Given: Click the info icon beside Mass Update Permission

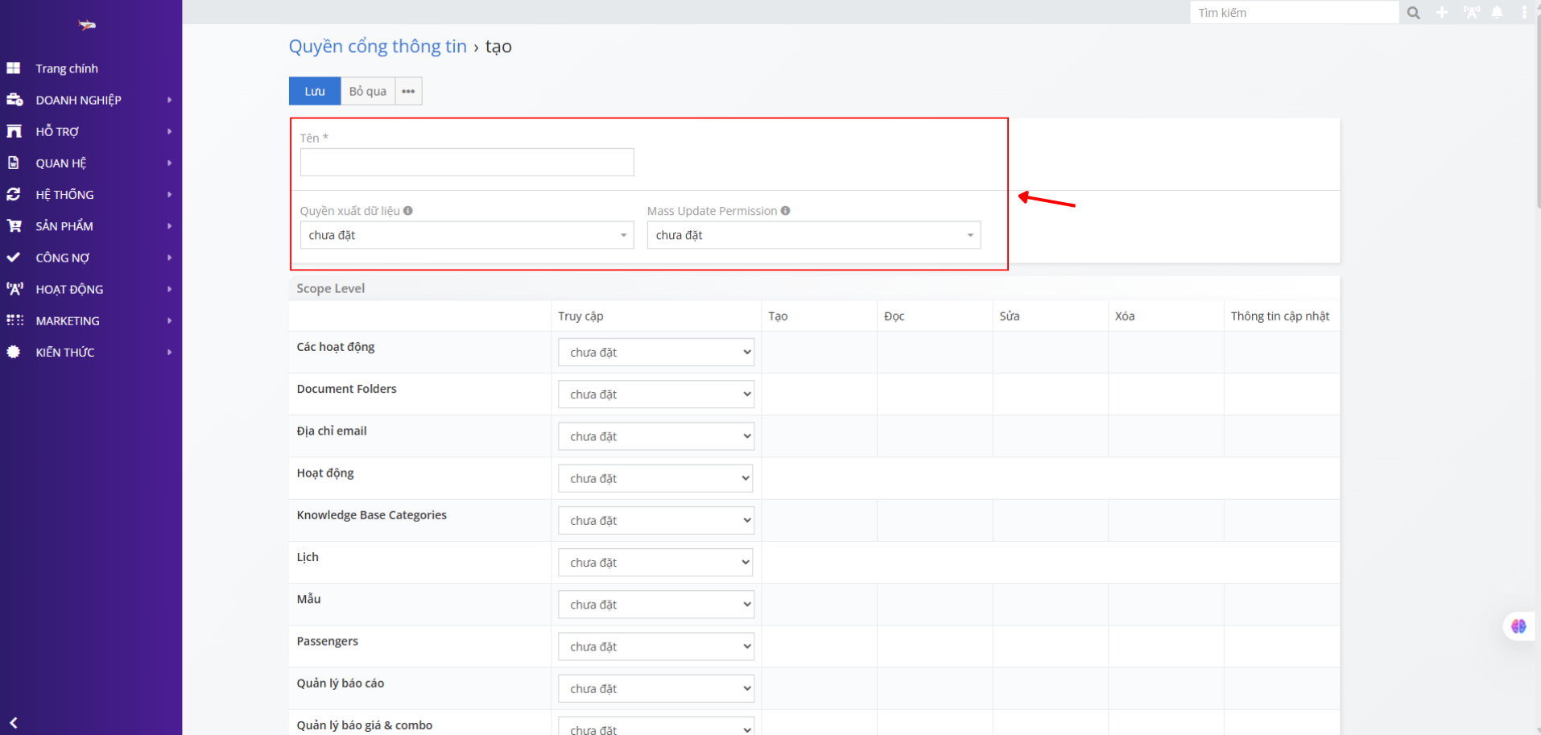Looking at the screenshot, I should click(x=785, y=211).
